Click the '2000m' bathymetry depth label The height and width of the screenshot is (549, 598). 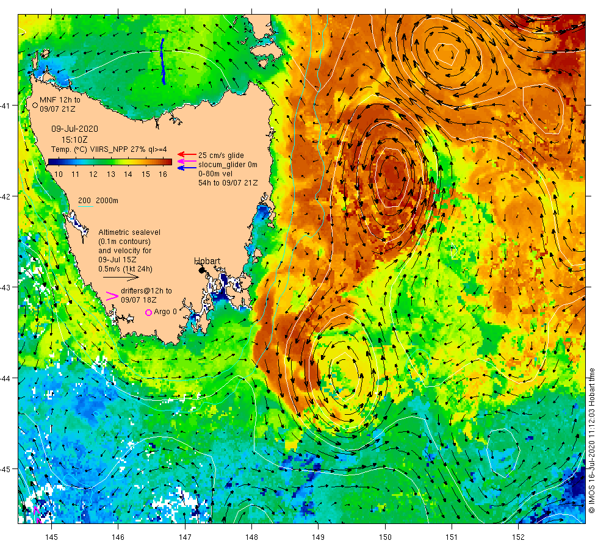107,201
